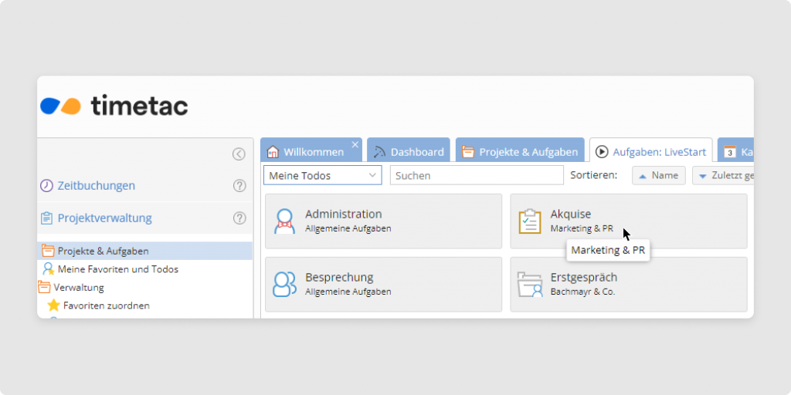Click the Administration task icon
The height and width of the screenshot is (395, 791).
pyautogui.click(x=285, y=221)
